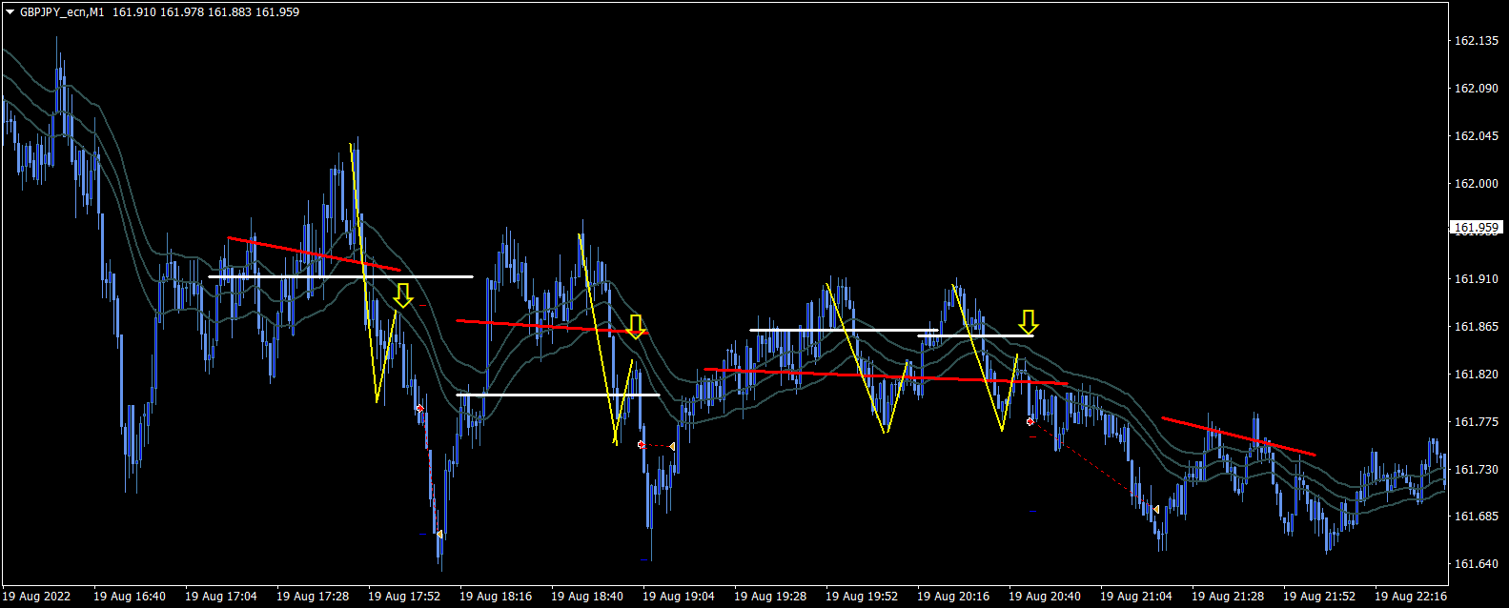Click the triangle beside GBPJPY_ecn,M1 title

[10, 12]
